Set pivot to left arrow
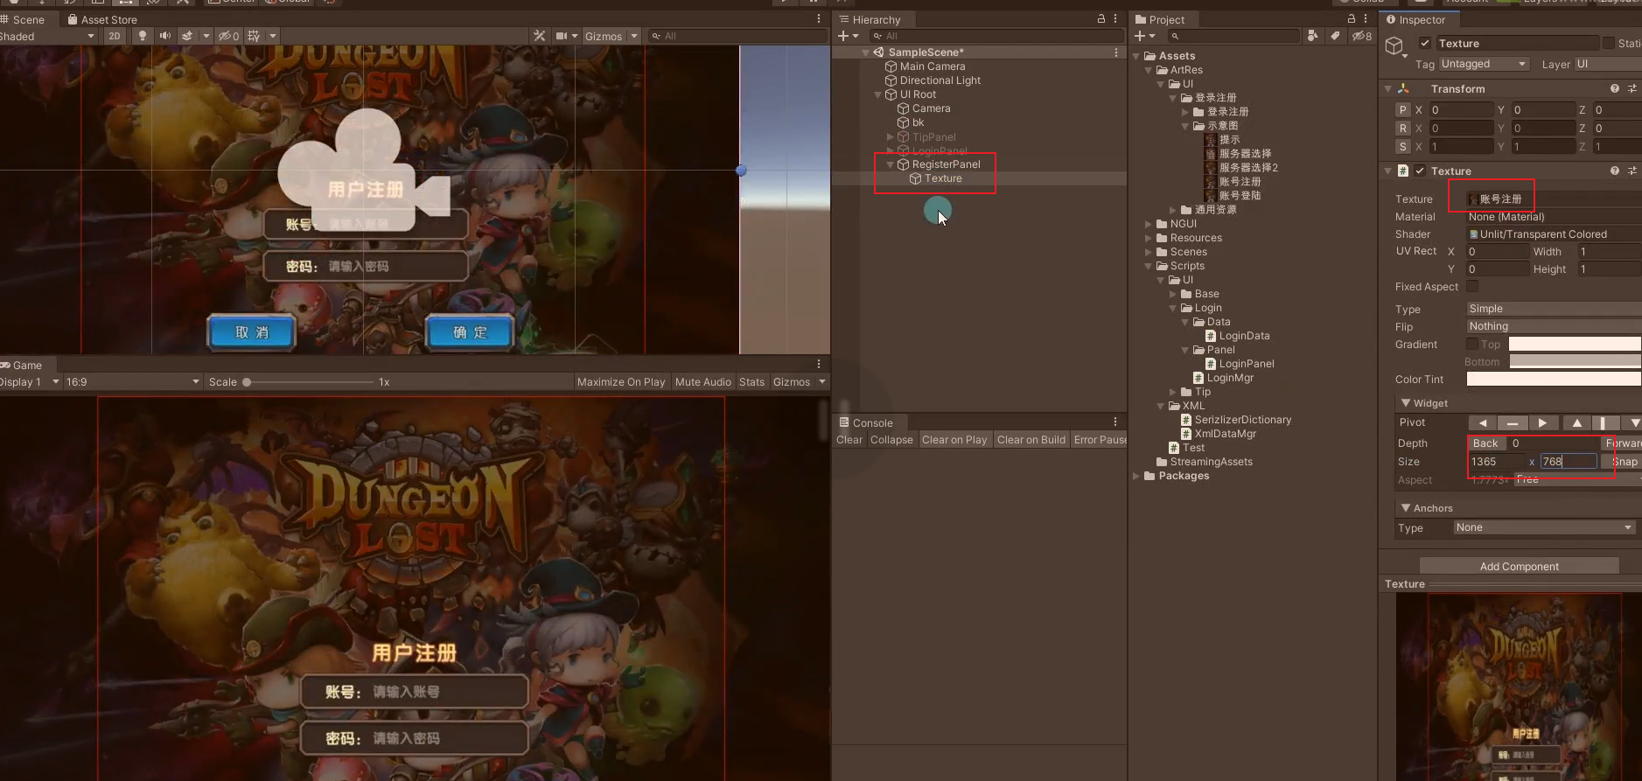The image size is (1642, 781). click(1482, 422)
